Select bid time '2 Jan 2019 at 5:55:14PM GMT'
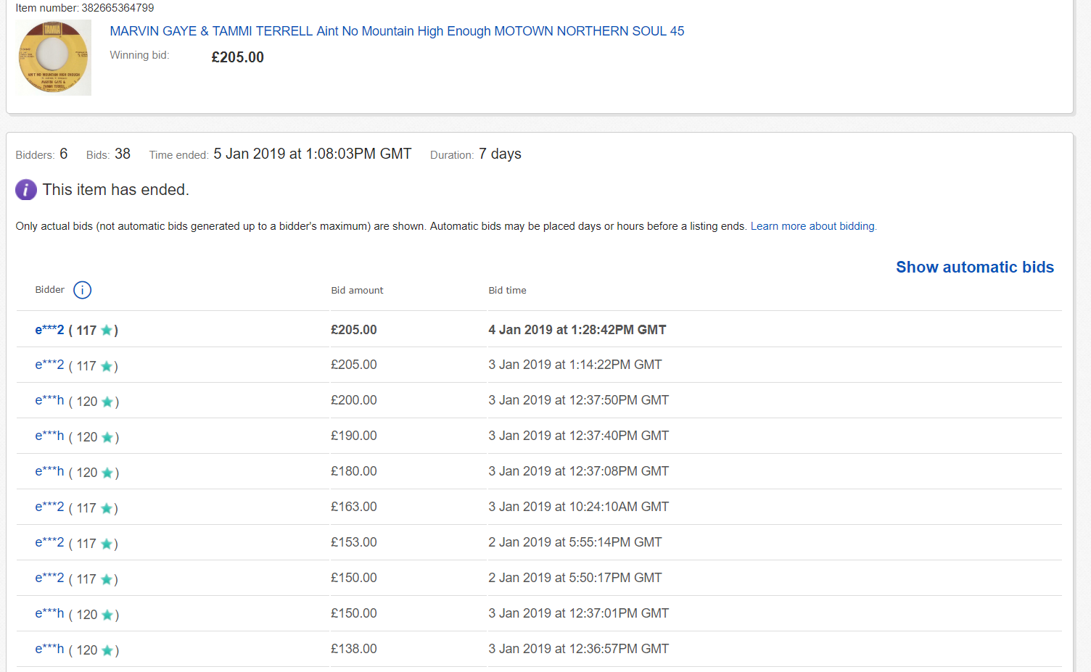The image size is (1091, 672). (575, 542)
